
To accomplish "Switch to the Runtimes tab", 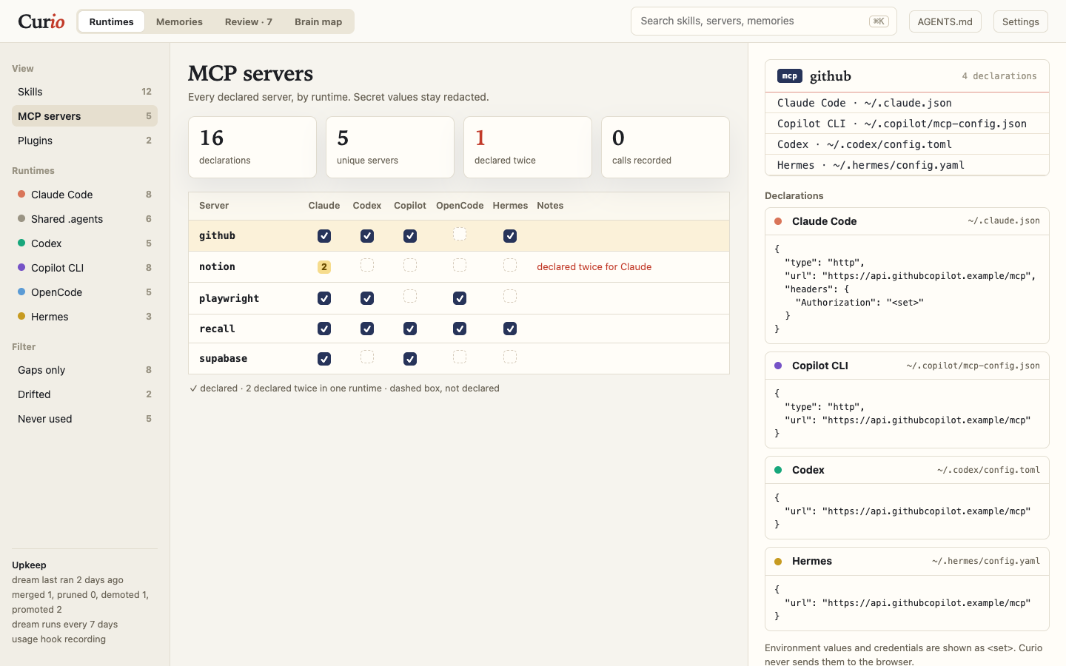I will click(111, 21).
